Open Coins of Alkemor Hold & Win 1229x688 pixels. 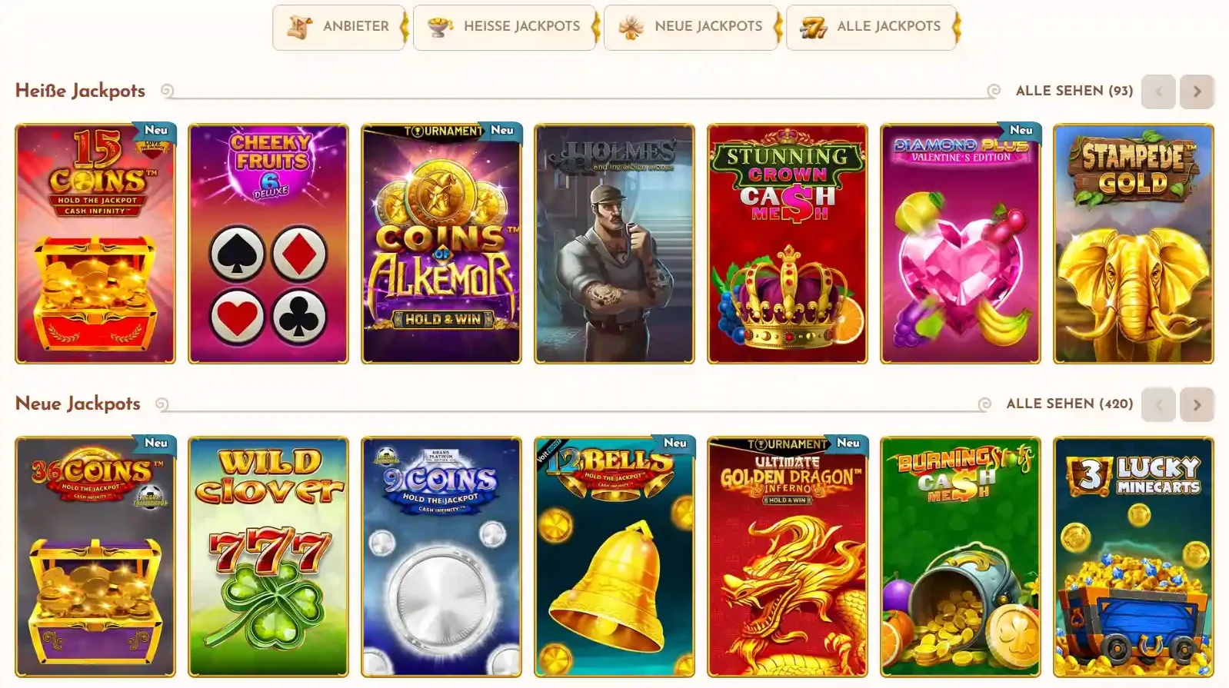point(441,244)
